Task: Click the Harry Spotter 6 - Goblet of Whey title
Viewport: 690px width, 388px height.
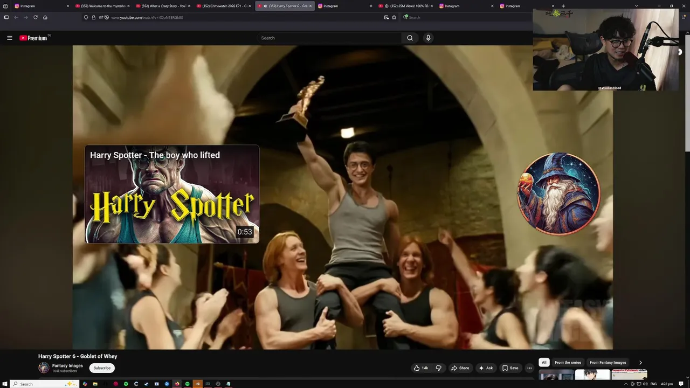Action: tap(78, 356)
